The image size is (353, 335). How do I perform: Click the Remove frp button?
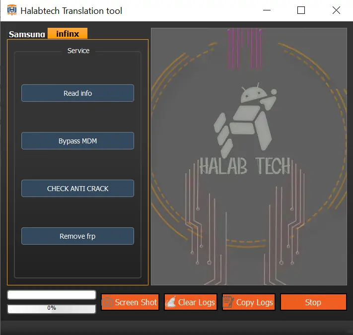77,236
